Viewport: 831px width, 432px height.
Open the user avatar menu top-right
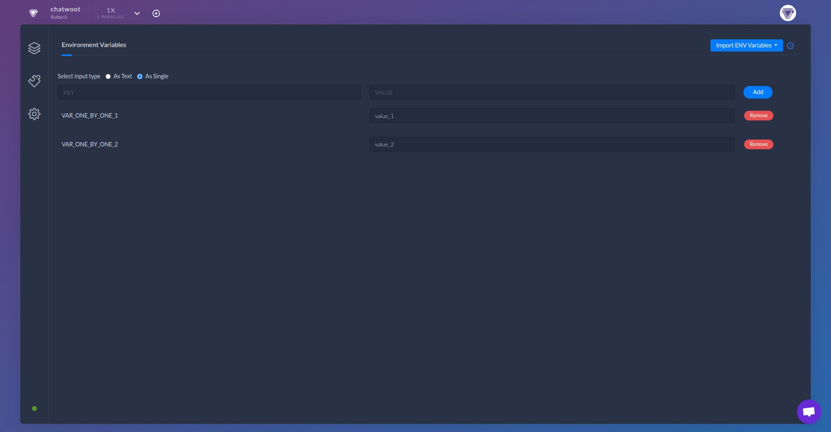click(787, 13)
